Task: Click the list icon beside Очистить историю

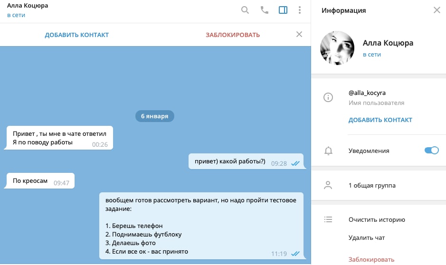Action: point(328,219)
